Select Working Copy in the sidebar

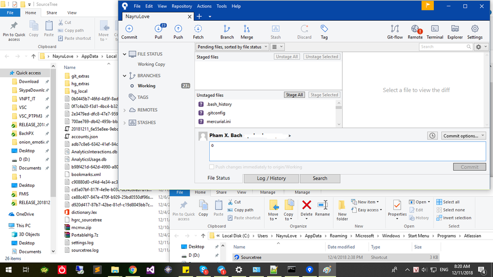tap(151, 64)
